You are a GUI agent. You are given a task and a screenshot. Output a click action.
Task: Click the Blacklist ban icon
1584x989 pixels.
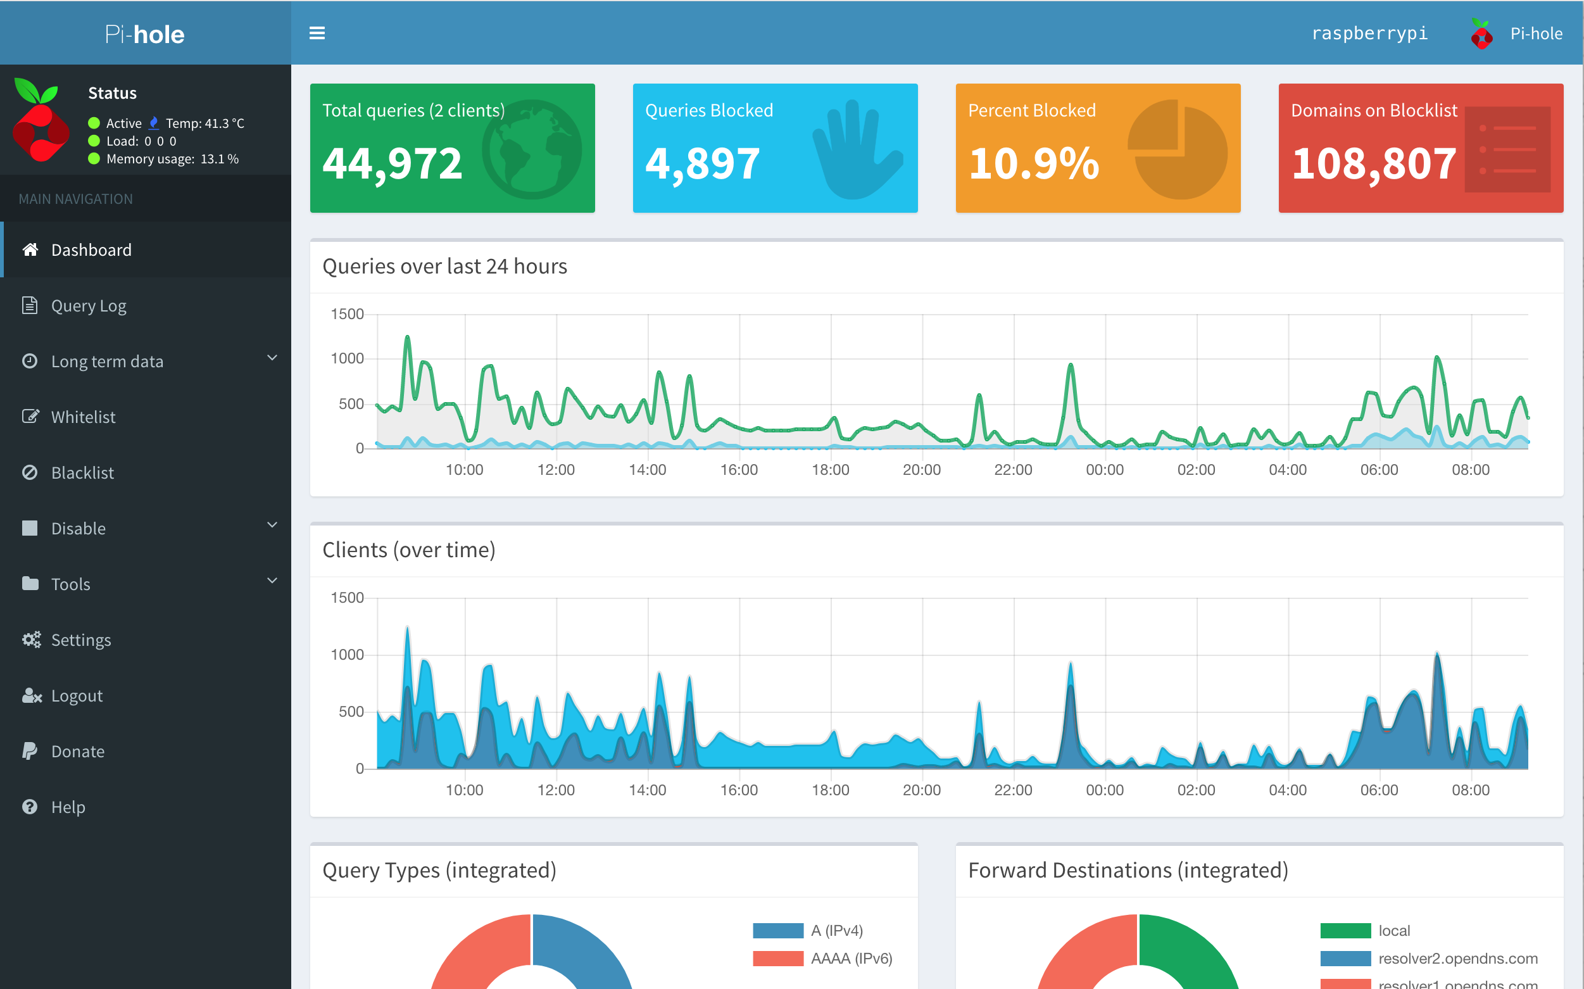click(x=29, y=472)
